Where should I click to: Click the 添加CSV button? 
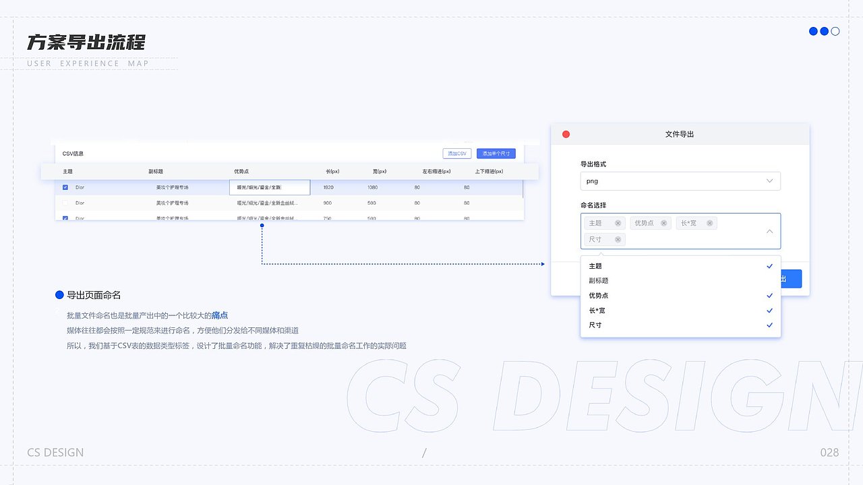click(x=457, y=154)
